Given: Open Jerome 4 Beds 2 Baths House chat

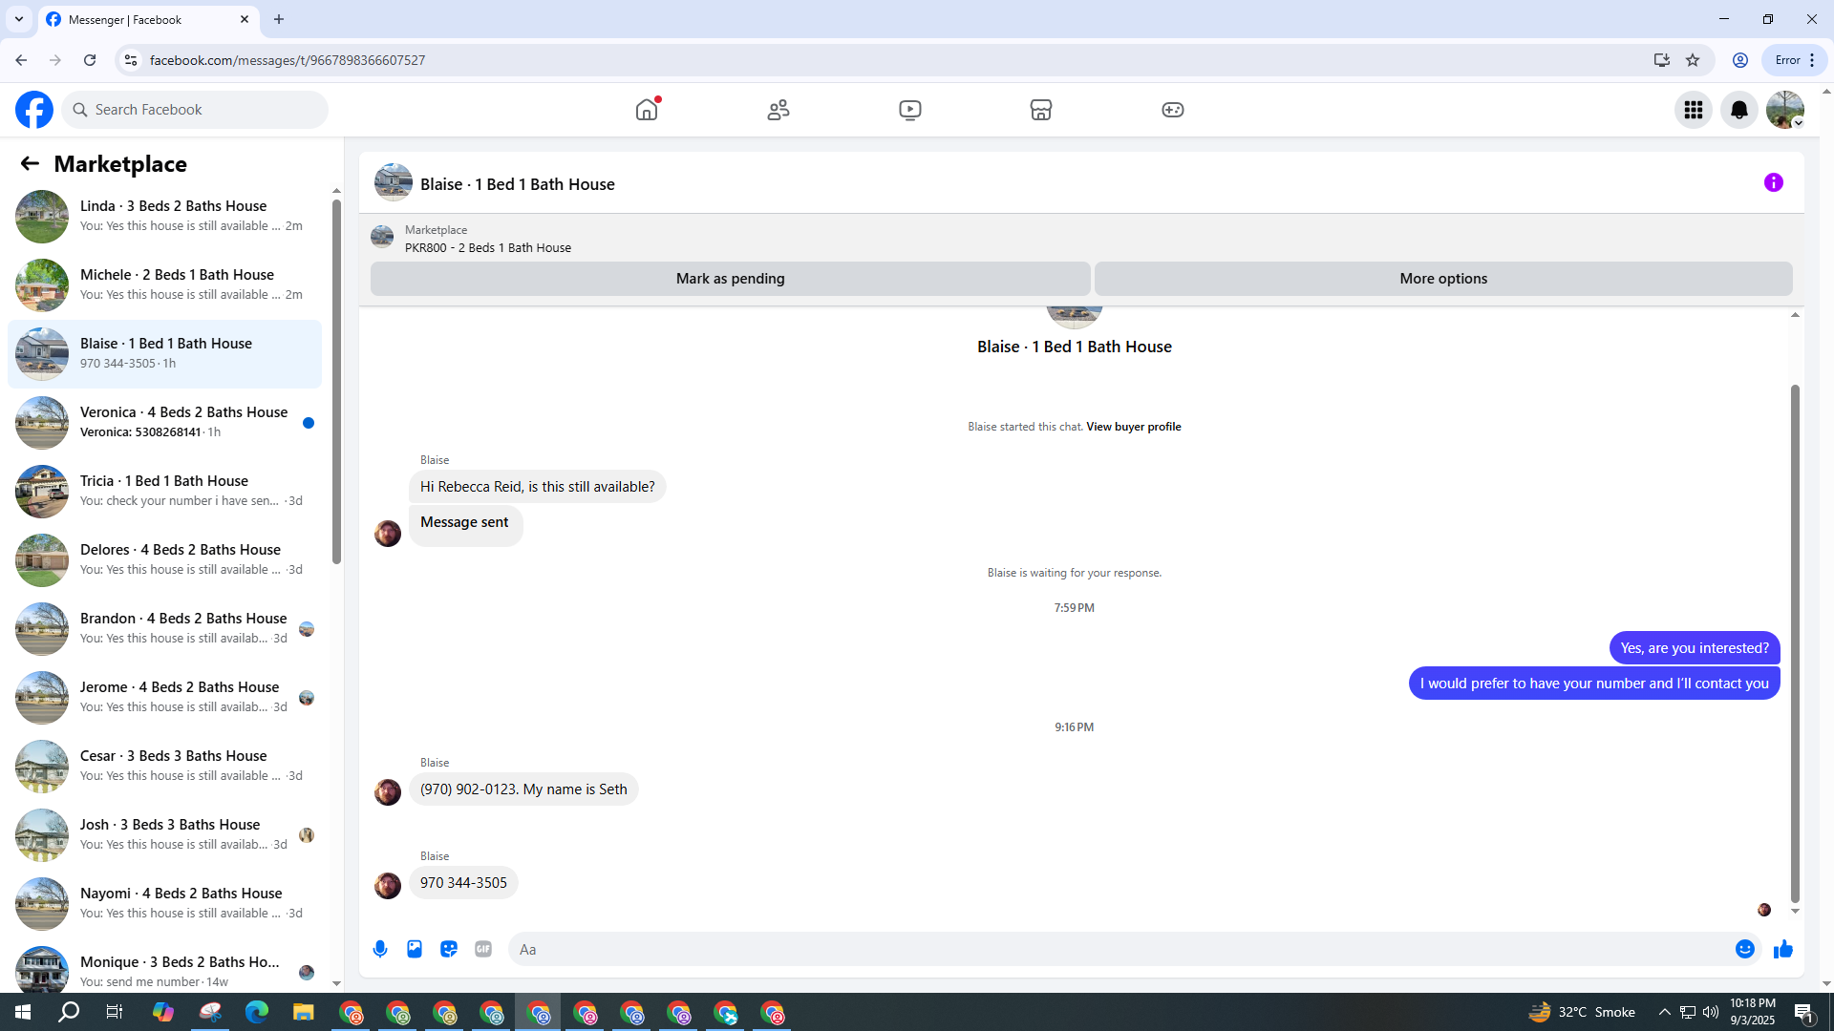Looking at the screenshot, I should coord(164,698).
